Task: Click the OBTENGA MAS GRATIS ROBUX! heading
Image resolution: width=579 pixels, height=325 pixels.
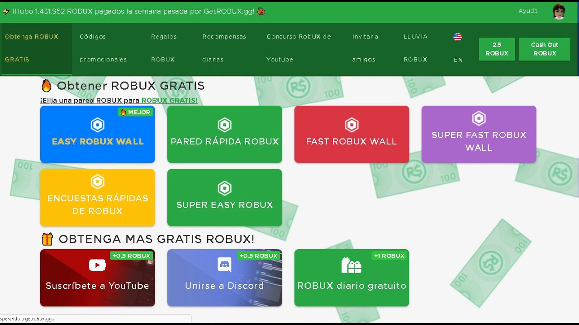Action: click(157, 239)
